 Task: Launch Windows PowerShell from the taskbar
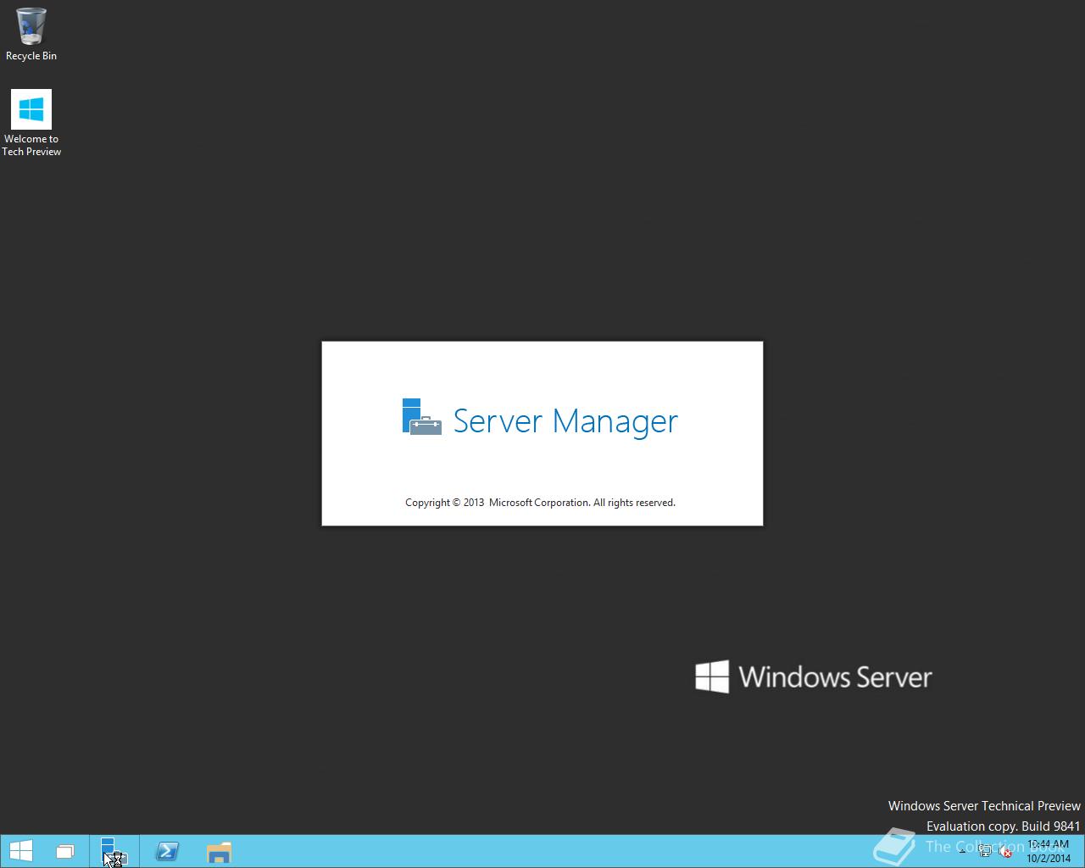(167, 852)
